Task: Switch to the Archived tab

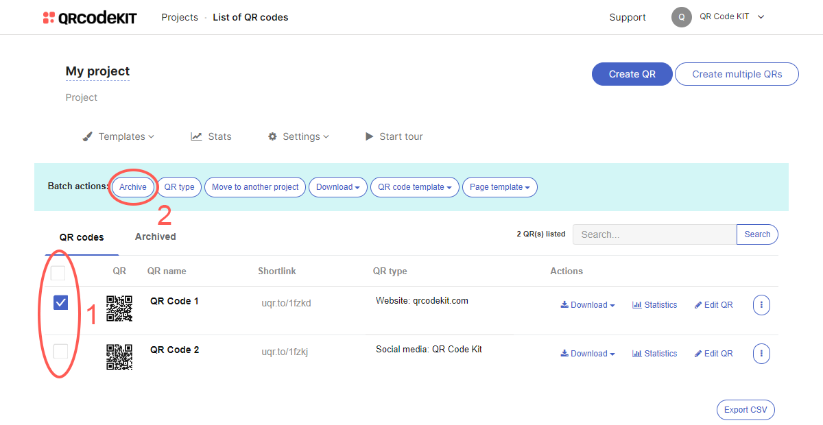Action: click(x=155, y=236)
